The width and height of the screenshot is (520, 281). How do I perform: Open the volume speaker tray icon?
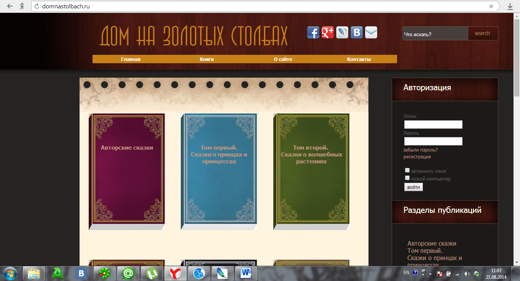467,273
